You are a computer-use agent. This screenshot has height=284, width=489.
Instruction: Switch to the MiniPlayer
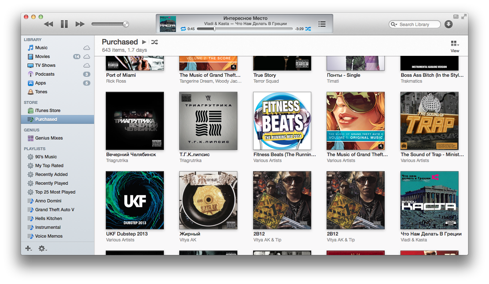(x=456, y=17)
